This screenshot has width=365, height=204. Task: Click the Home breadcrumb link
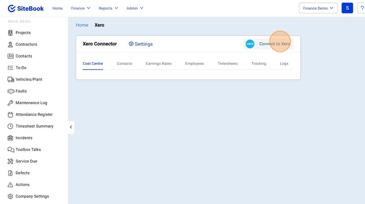click(x=82, y=25)
